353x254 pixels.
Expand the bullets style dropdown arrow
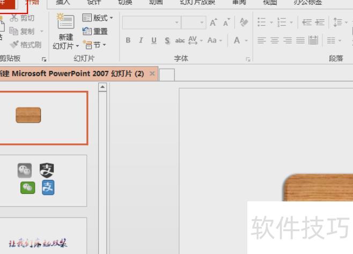271,23
